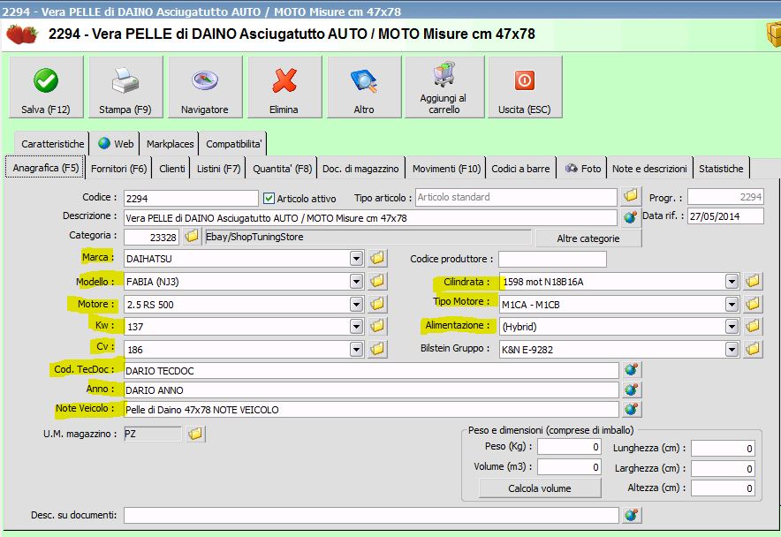The width and height of the screenshot is (781, 537).
Task: Select the Anagrafica (F5) tab
Action: tap(45, 168)
